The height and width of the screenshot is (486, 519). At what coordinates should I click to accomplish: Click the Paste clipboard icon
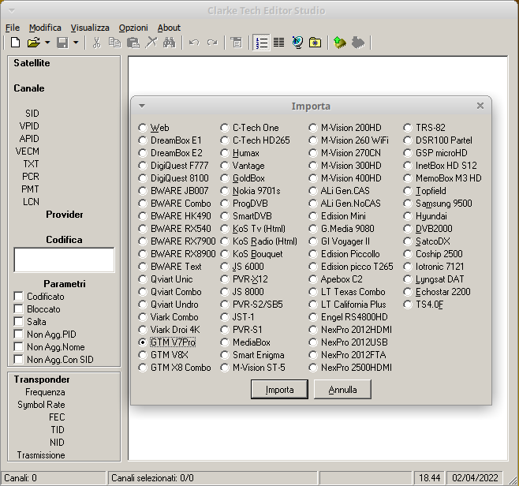133,43
